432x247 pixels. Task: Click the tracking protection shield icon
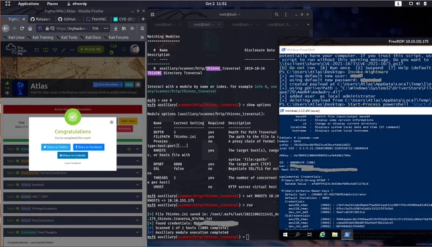40,28
